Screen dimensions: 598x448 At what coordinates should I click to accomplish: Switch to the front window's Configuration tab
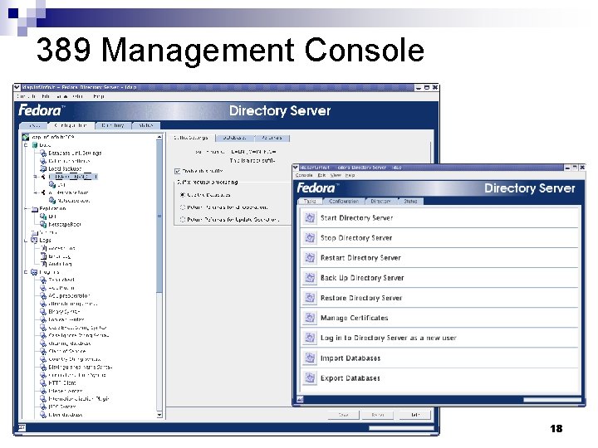(344, 202)
